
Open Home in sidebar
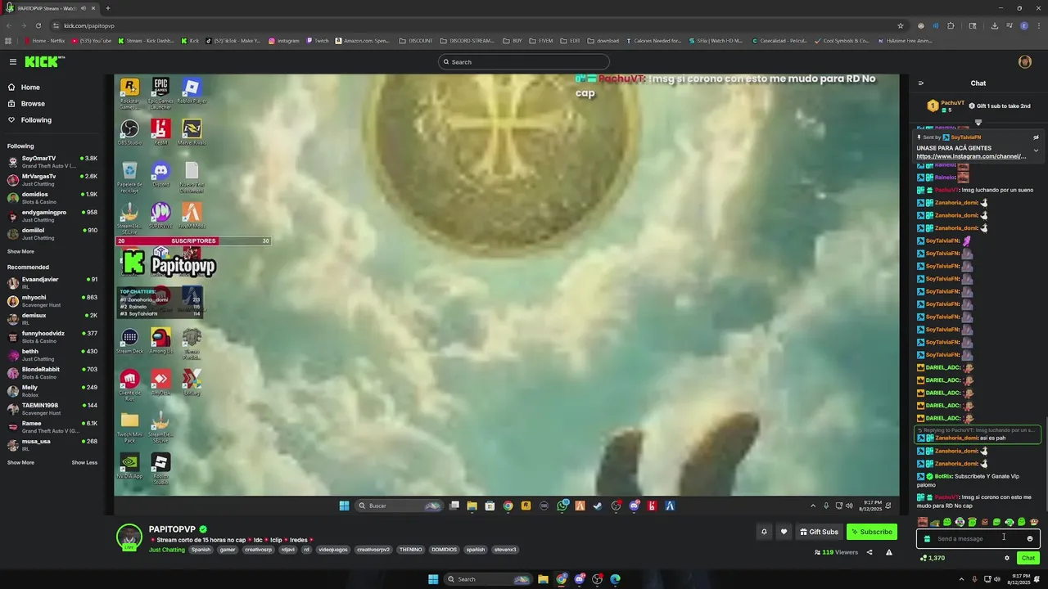click(30, 88)
